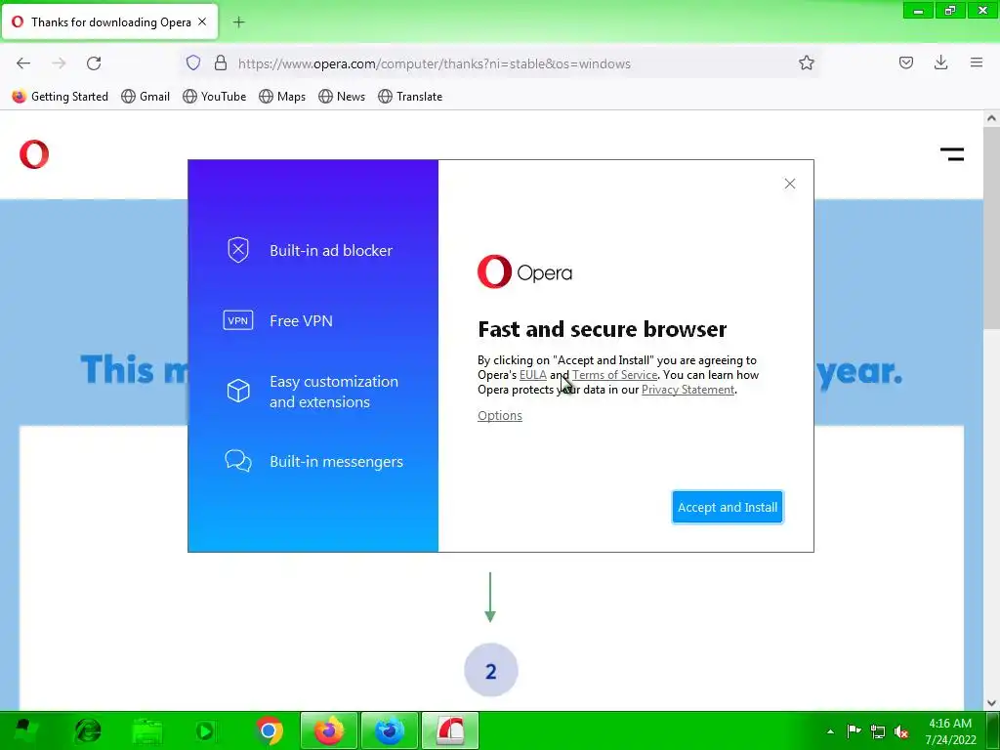Open installer Options link
The height and width of the screenshot is (750, 1000).
tap(499, 415)
